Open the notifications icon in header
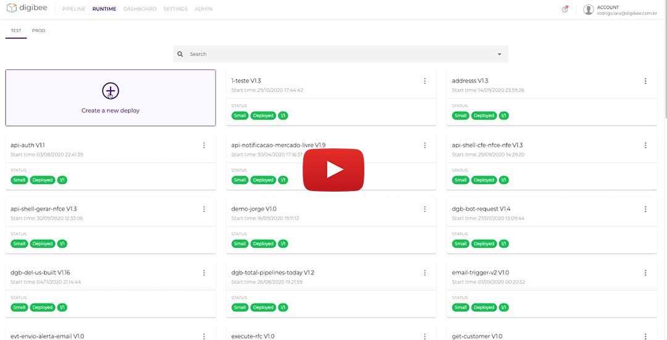This screenshot has width=667, height=340. click(565, 9)
